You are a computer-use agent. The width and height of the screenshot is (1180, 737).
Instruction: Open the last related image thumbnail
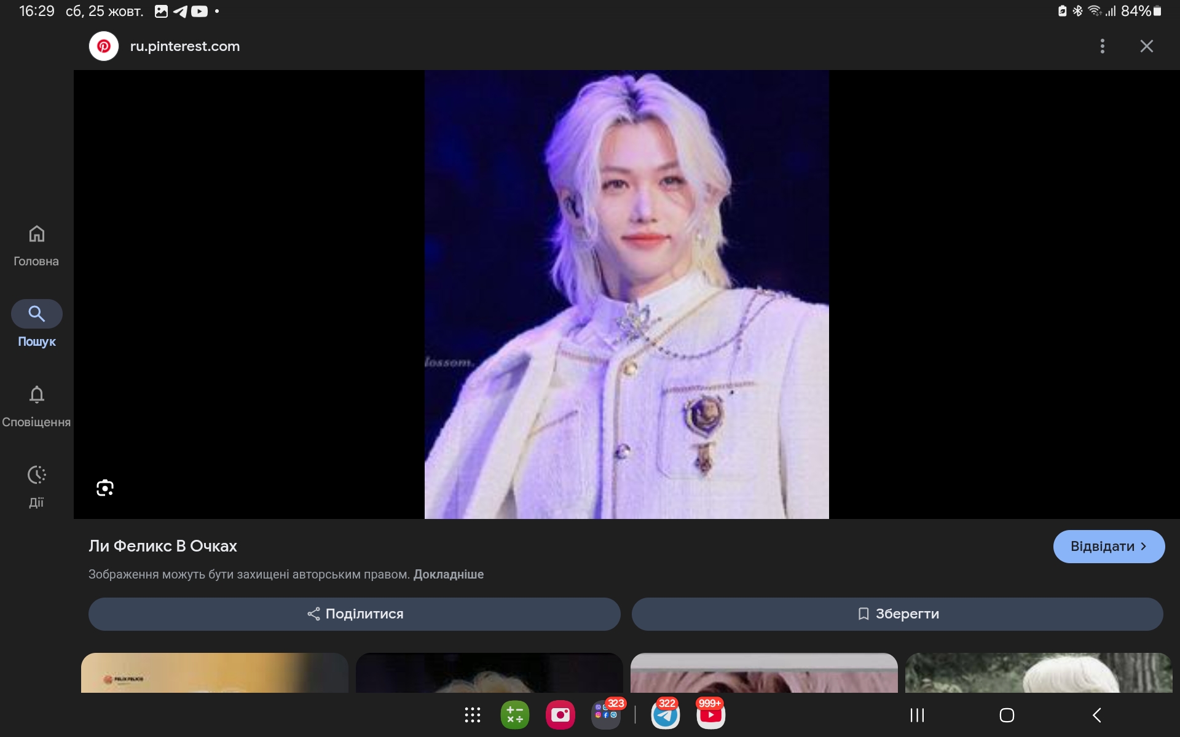1038,673
